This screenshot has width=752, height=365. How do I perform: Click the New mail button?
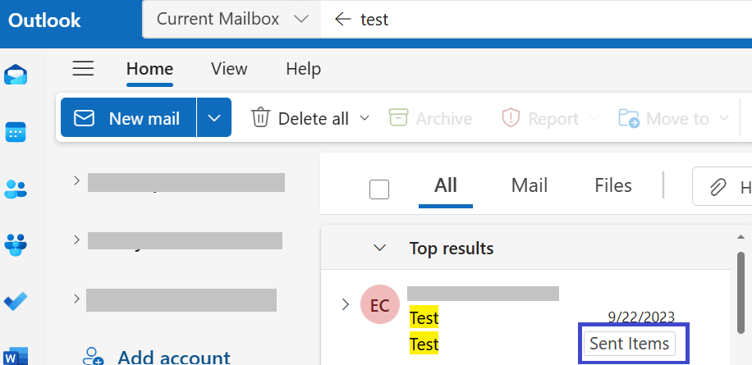pyautogui.click(x=129, y=118)
